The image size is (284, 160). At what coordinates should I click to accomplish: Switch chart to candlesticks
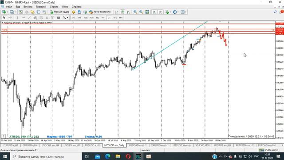point(122,12)
